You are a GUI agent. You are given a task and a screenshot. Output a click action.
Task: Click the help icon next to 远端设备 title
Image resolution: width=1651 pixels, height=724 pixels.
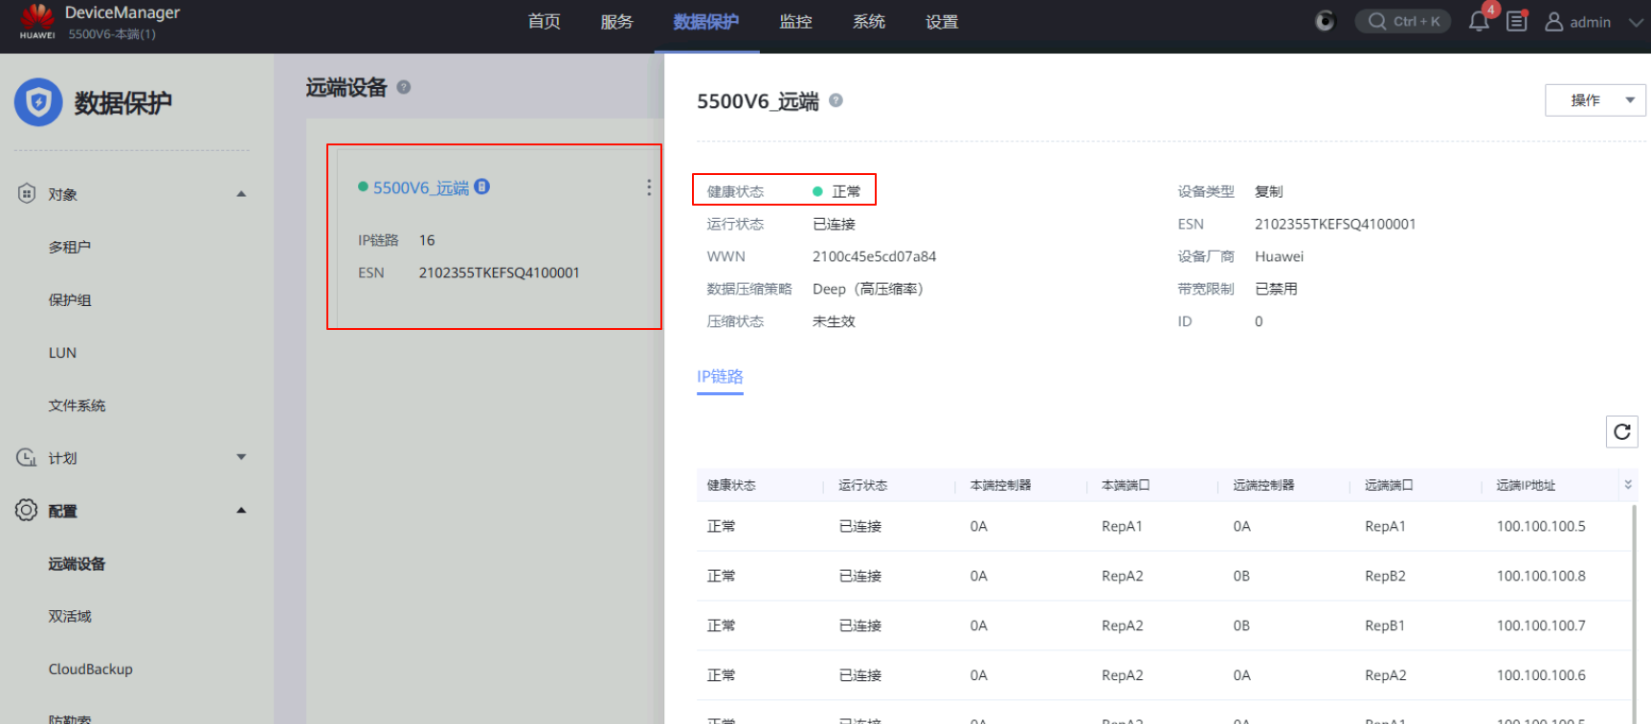click(x=404, y=87)
